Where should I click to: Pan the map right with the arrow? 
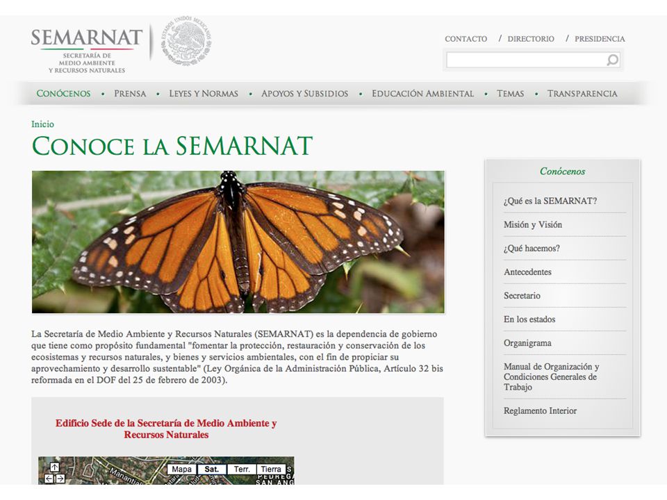click(x=60, y=478)
